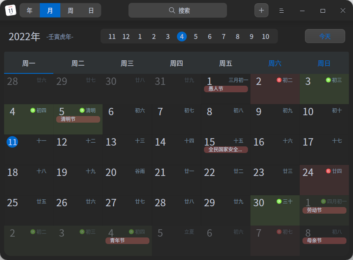This screenshot has width=353, height=260.
Task: Select date cell 13 十三
Action: [x=127, y=150]
